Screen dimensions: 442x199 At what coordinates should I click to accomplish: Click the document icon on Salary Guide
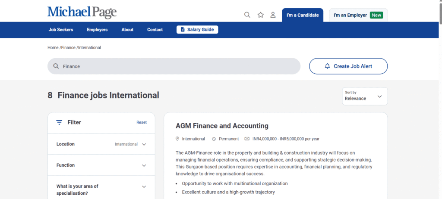click(183, 30)
